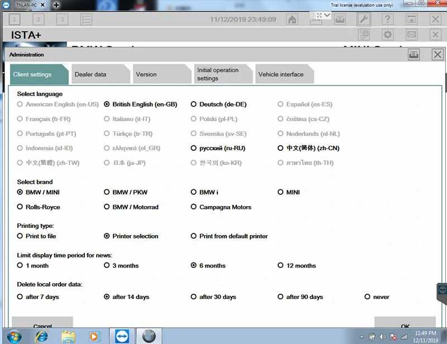Select Printer selection option
Image resolution: width=447 pixels, height=344 pixels.
[131, 236]
